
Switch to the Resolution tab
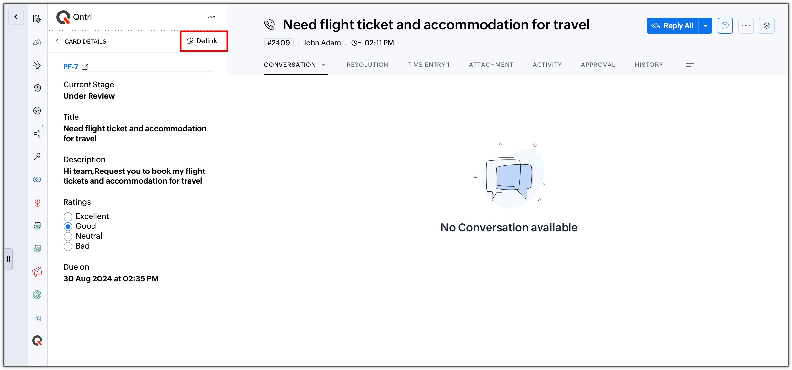pyautogui.click(x=367, y=65)
